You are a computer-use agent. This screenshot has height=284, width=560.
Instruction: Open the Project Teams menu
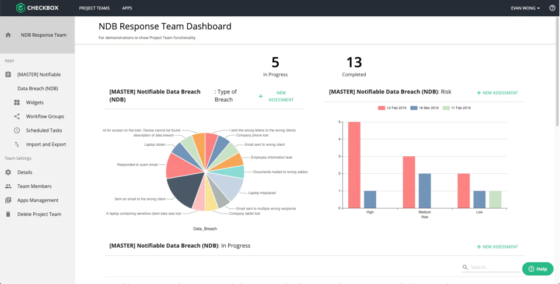coord(94,8)
